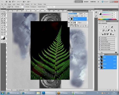
Task: Hide Layer 2 using its eye icon
Action: 69,19
